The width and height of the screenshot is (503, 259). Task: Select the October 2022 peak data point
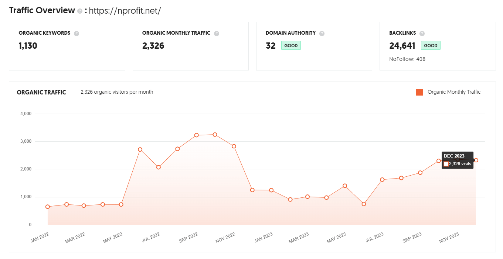click(215, 135)
